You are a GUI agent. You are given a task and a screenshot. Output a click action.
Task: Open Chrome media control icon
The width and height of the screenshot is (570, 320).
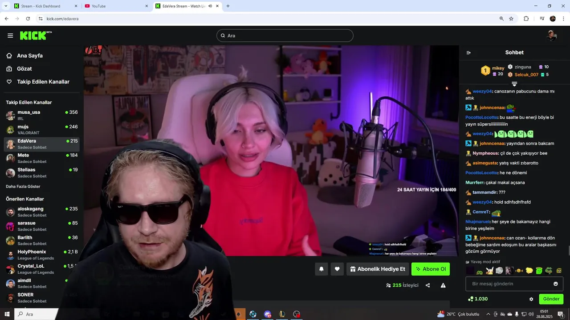pos(542,19)
